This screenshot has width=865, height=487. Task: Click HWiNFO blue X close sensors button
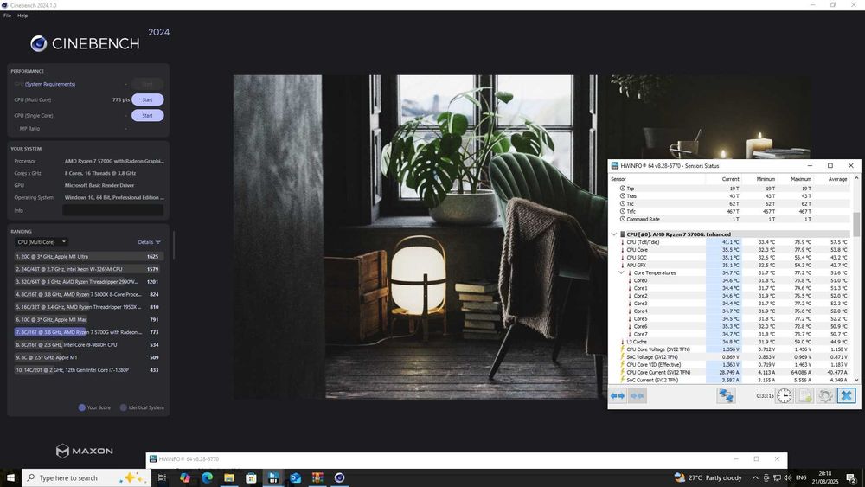click(x=846, y=395)
